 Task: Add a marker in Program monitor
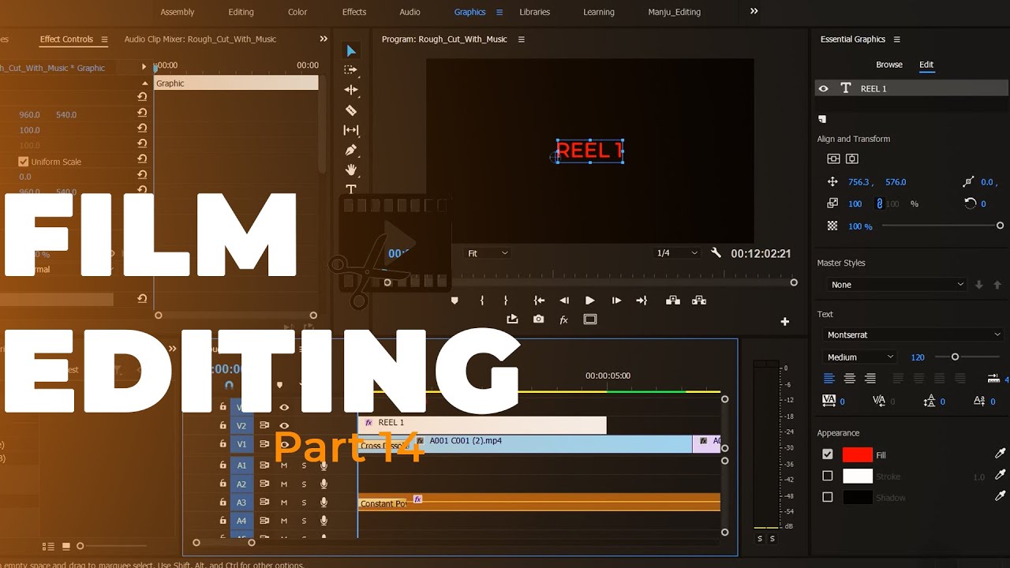454,301
